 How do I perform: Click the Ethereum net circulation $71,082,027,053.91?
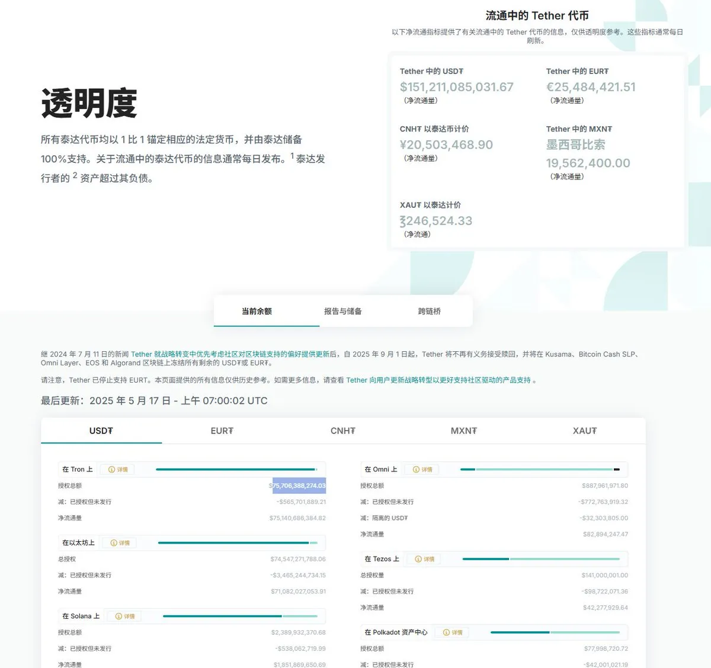click(x=299, y=592)
